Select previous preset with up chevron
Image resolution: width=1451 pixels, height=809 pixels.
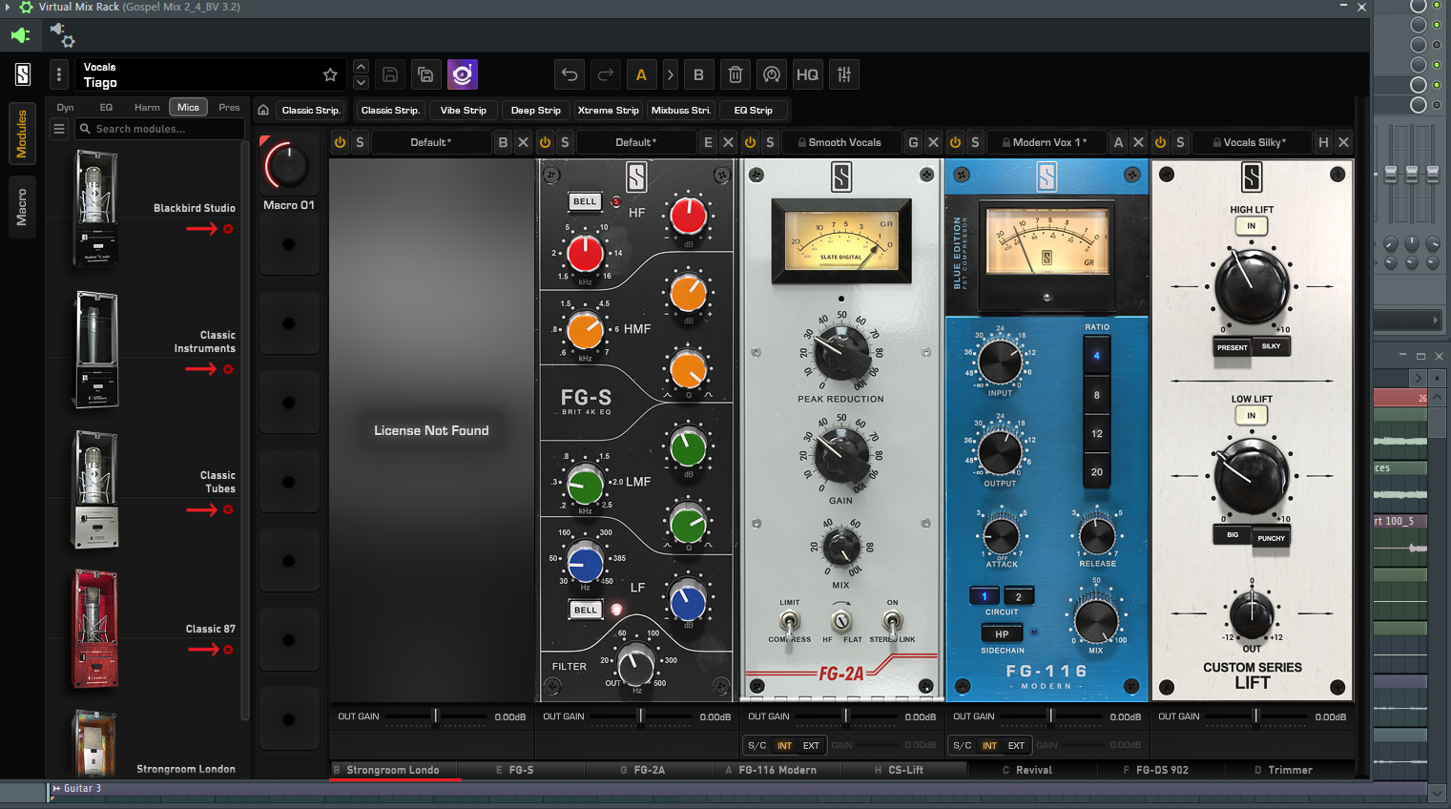tap(361, 67)
